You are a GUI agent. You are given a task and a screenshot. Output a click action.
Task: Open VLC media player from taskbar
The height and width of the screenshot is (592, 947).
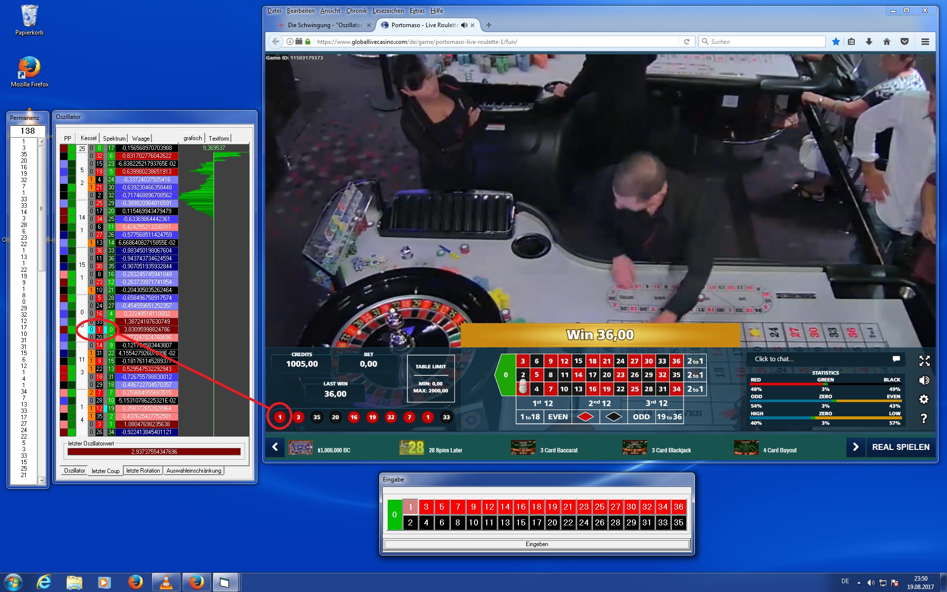166,583
